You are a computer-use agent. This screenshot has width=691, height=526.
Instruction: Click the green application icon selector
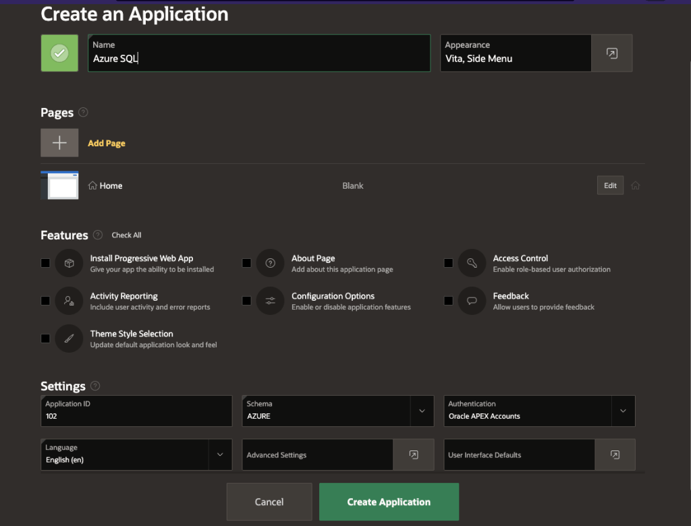point(59,53)
